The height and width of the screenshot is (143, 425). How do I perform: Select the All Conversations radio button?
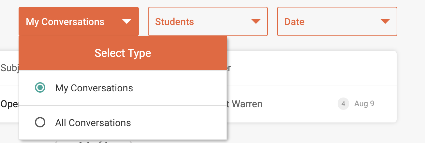[40, 123]
